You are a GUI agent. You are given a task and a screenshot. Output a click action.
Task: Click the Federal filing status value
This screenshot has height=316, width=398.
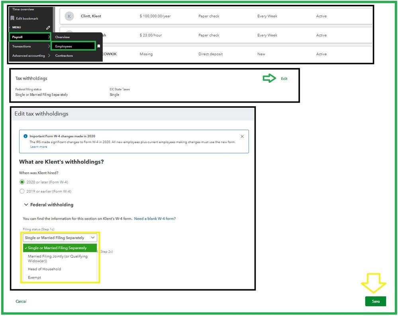41,95
